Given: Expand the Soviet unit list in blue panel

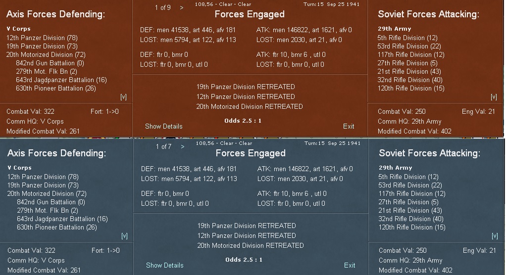Looking at the screenshot, I should pyautogui.click(x=495, y=236).
